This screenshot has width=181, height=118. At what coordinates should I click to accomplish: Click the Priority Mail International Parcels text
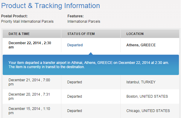point(27,22)
